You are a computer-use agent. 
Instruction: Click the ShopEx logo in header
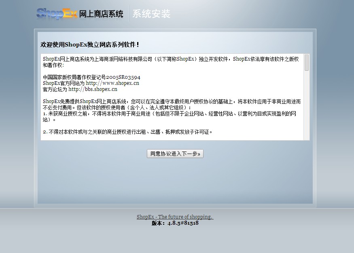tap(56, 13)
